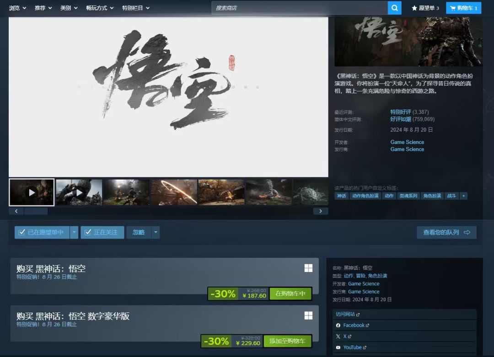Select the autumn temple screenshot thumbnail
494x357 pixels.
click(x=221, y=192)
